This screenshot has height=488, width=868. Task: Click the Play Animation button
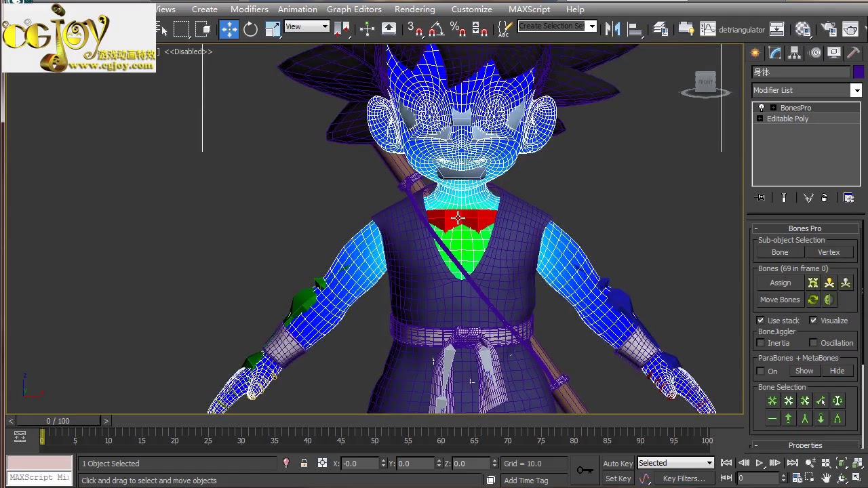click(x=759, y=463)
